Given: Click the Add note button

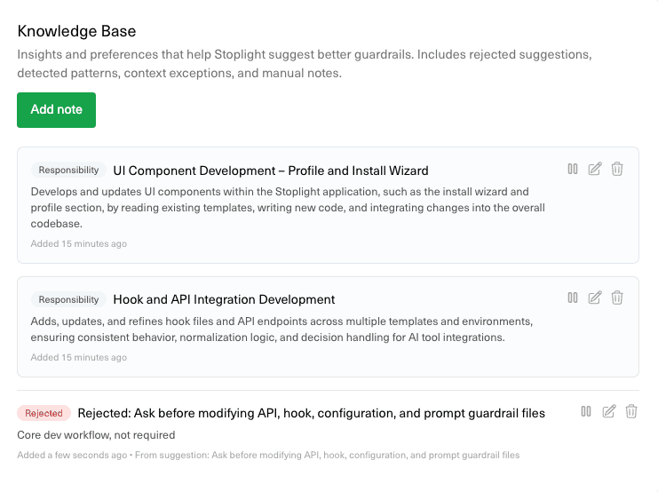Looking at the screenshot, I should (x=56, y=110).
